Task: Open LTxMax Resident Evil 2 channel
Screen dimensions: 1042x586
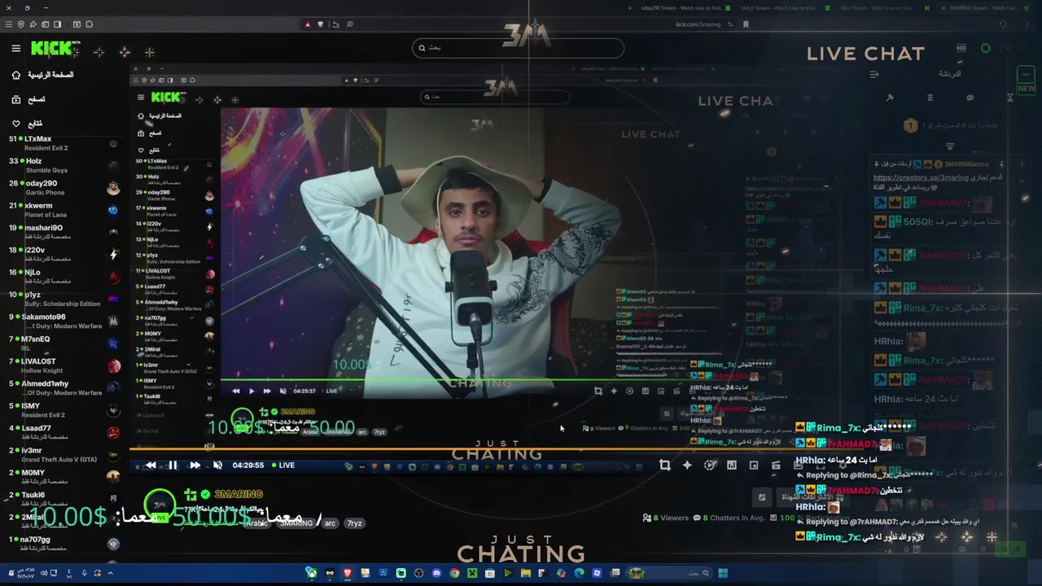Action: pos(63,143)
